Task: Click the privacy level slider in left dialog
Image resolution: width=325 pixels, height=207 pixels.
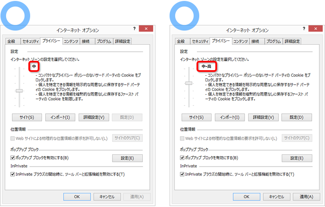Action: tap(19, 90)
